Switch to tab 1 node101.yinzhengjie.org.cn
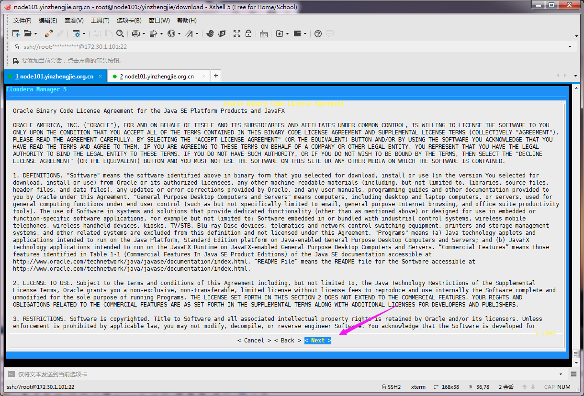The image size is (584, 396). [x=54, y=76]
